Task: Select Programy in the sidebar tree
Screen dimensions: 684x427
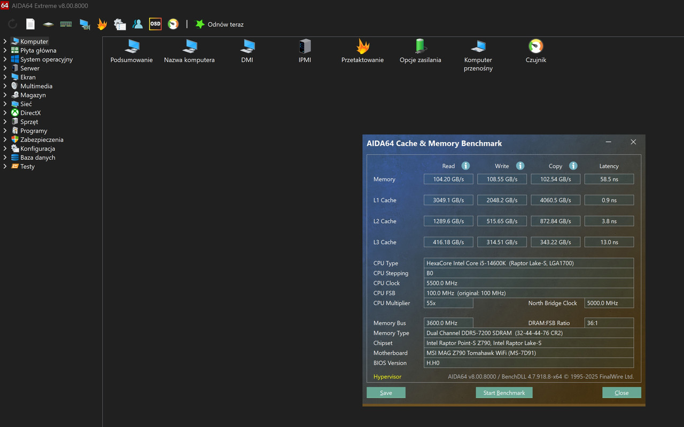Action: (x=34, y=130)
